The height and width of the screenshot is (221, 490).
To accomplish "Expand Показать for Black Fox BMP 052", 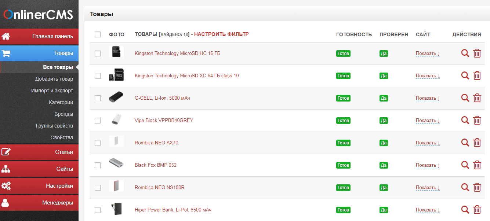I will [428, 165].
